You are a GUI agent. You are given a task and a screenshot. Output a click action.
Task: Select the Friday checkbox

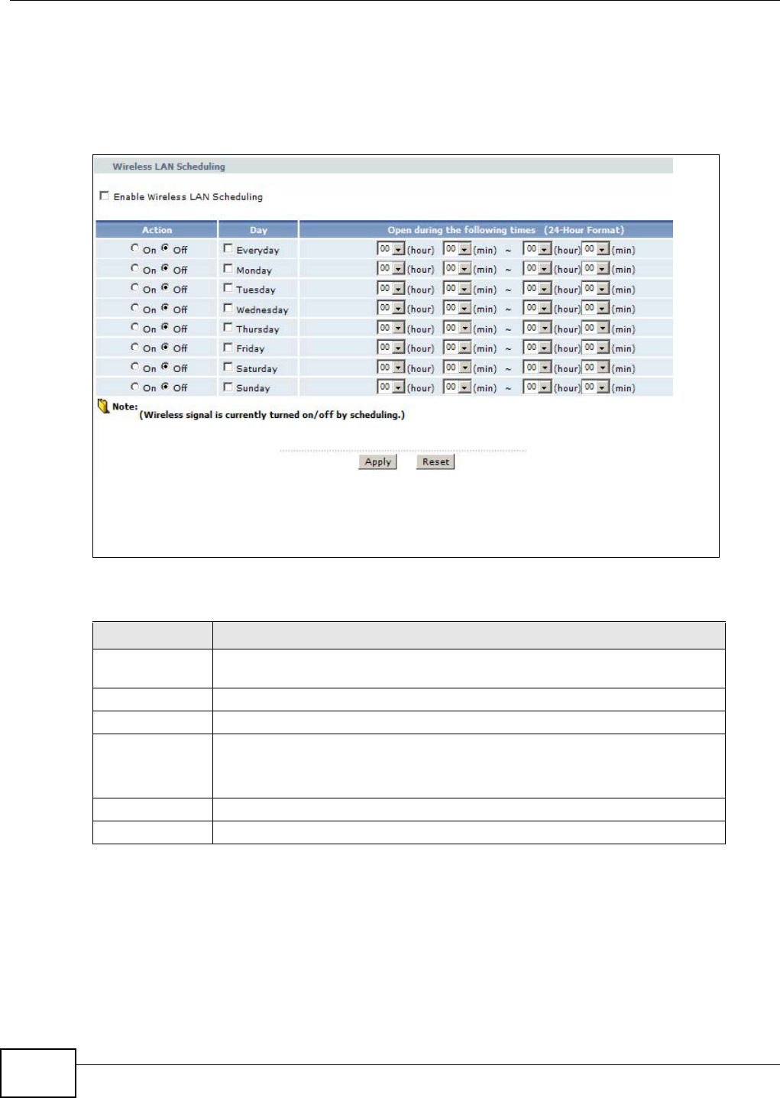[228, 348]
